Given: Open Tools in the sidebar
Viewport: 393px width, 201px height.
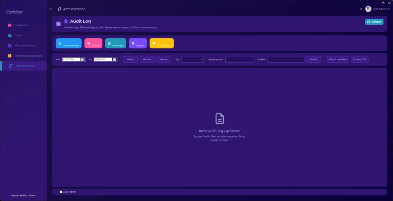Looking at the screenshot, I should (23, 35).
